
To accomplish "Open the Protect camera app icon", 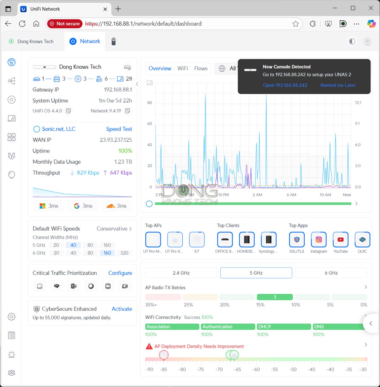I will [x=114, y=41].
